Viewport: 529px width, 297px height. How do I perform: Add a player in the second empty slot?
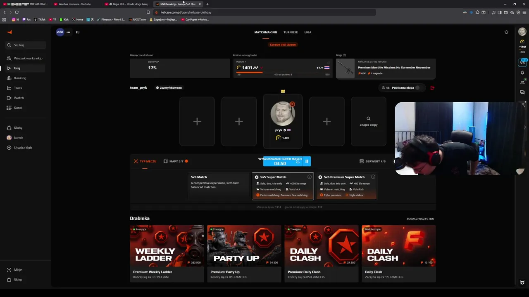pos(239,121)
